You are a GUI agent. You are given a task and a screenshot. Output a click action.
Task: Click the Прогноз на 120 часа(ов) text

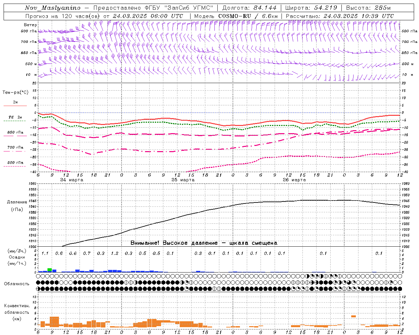[x=63, y=16]
